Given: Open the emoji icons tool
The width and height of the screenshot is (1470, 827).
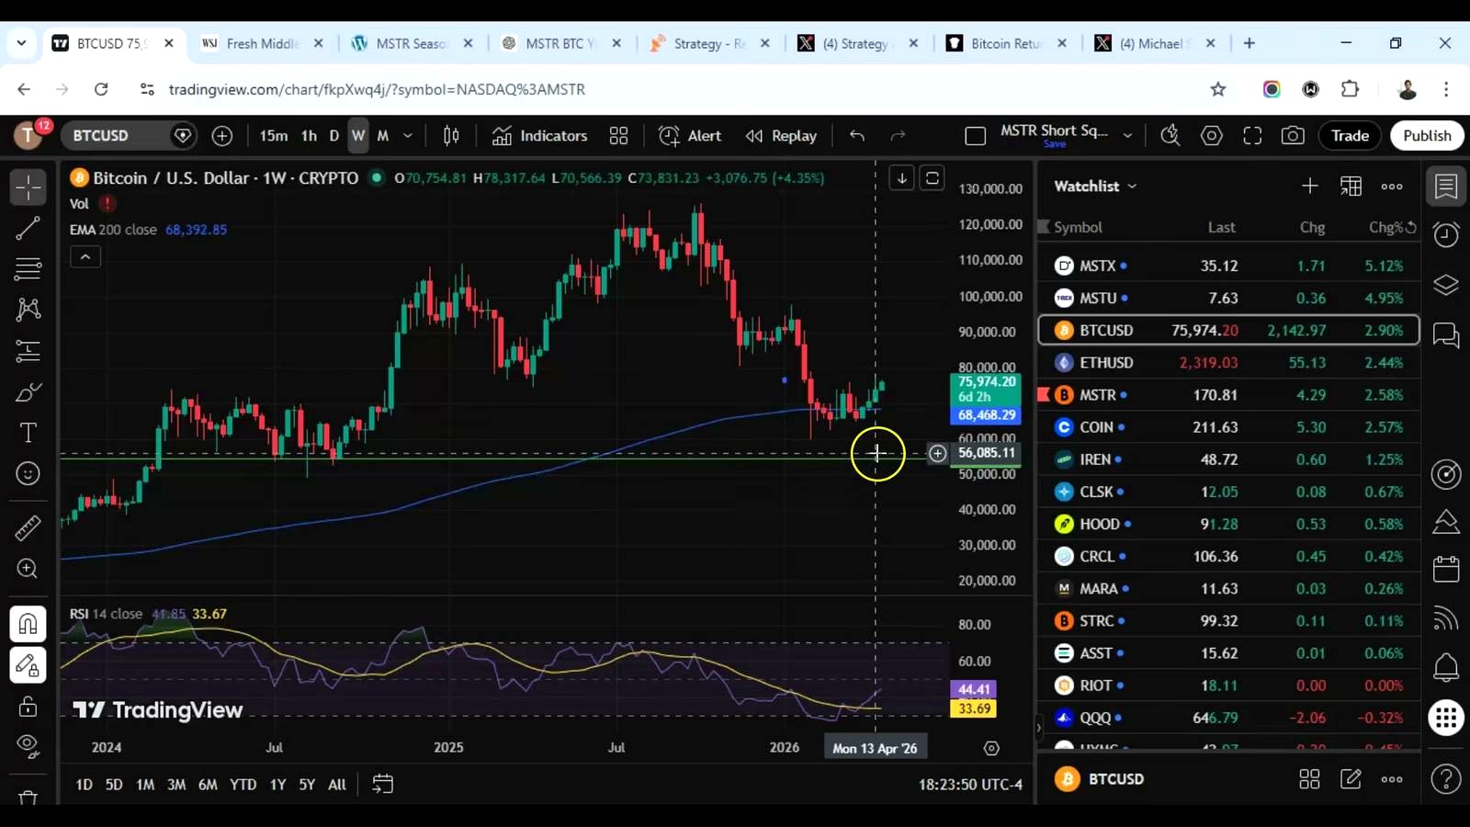Looking at the screenshot, I should tap(28, 473).
